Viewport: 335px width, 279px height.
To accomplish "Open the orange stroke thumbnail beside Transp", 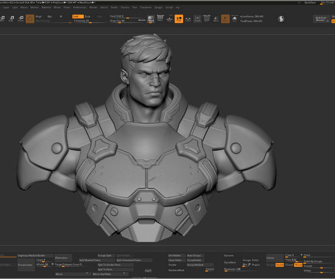I will [225, 19].
